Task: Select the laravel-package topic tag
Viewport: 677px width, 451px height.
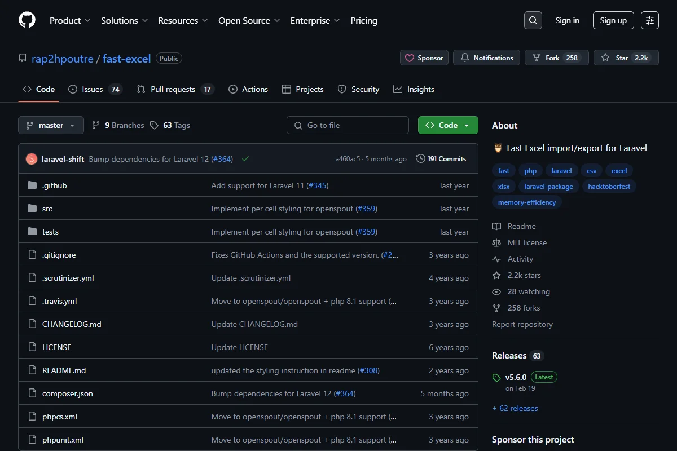Action: [548, 186]
